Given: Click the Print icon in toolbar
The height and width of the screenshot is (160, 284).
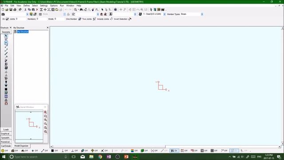Looking at the screenshot, I should point(15,10).
